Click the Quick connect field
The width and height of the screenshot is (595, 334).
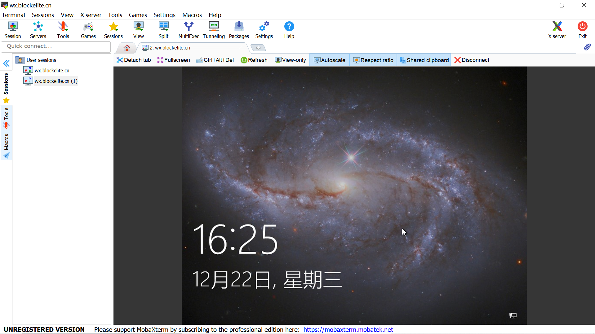(x=56, y=46)
